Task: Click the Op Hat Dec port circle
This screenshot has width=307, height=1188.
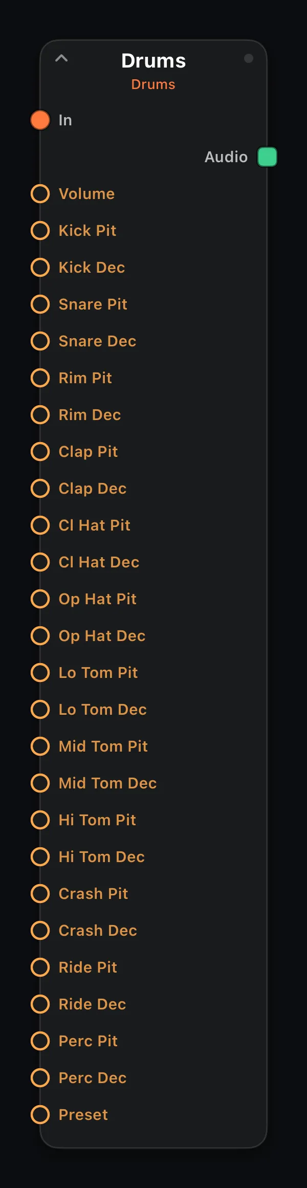Action: coord(40,636)
